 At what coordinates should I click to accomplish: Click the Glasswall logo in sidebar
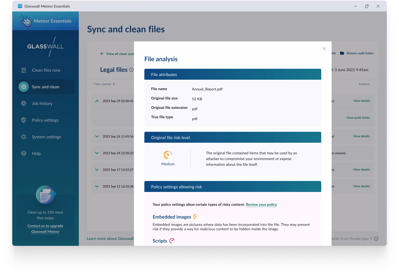pos(46,47)
